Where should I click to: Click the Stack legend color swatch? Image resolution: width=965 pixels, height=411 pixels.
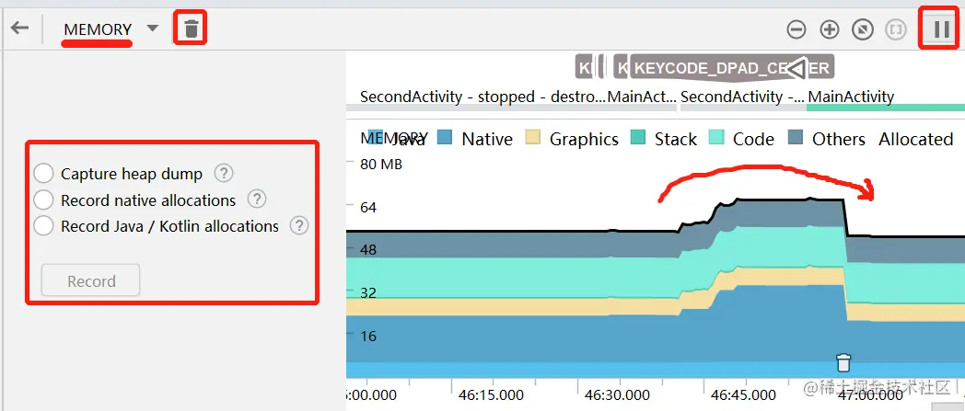(638, 139)
